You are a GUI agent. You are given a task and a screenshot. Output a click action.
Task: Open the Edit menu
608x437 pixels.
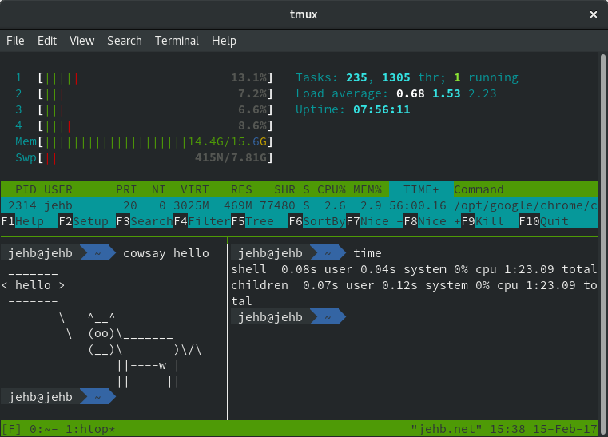coord(47,41)
